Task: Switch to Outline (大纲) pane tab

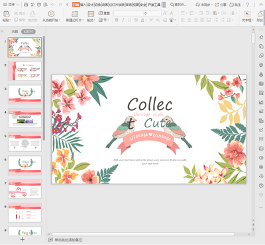Action: tap(15, 32)
